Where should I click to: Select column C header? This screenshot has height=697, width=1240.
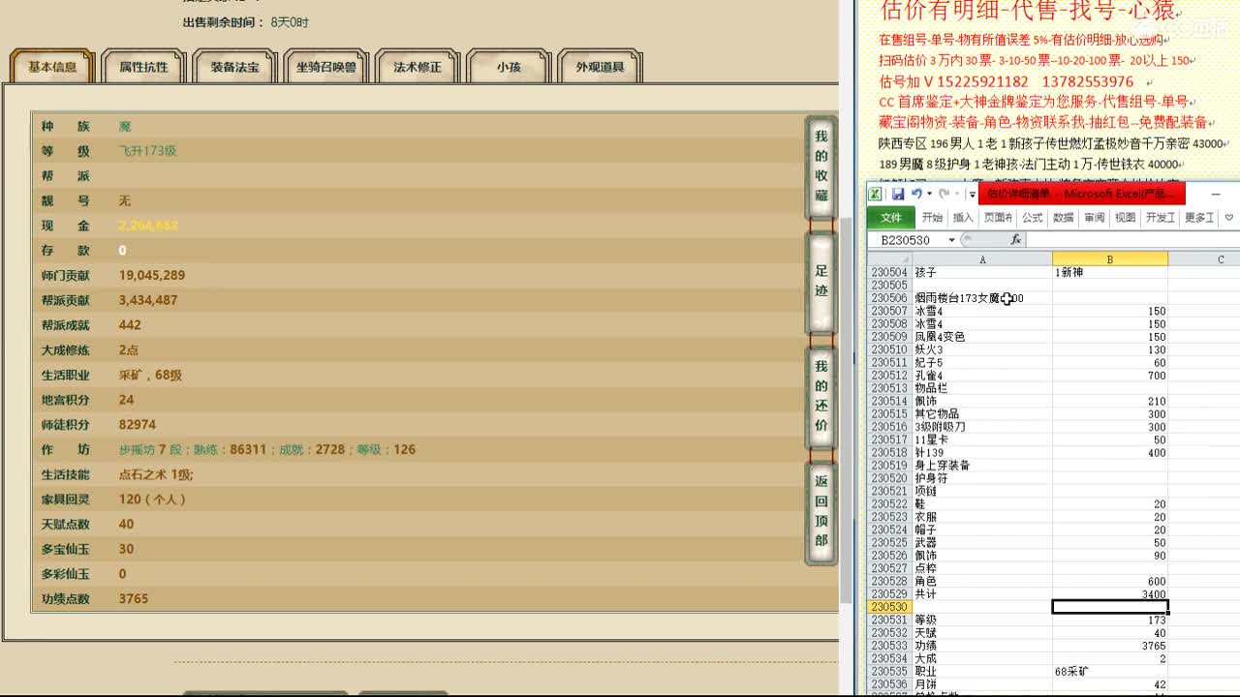[1204, 258]
